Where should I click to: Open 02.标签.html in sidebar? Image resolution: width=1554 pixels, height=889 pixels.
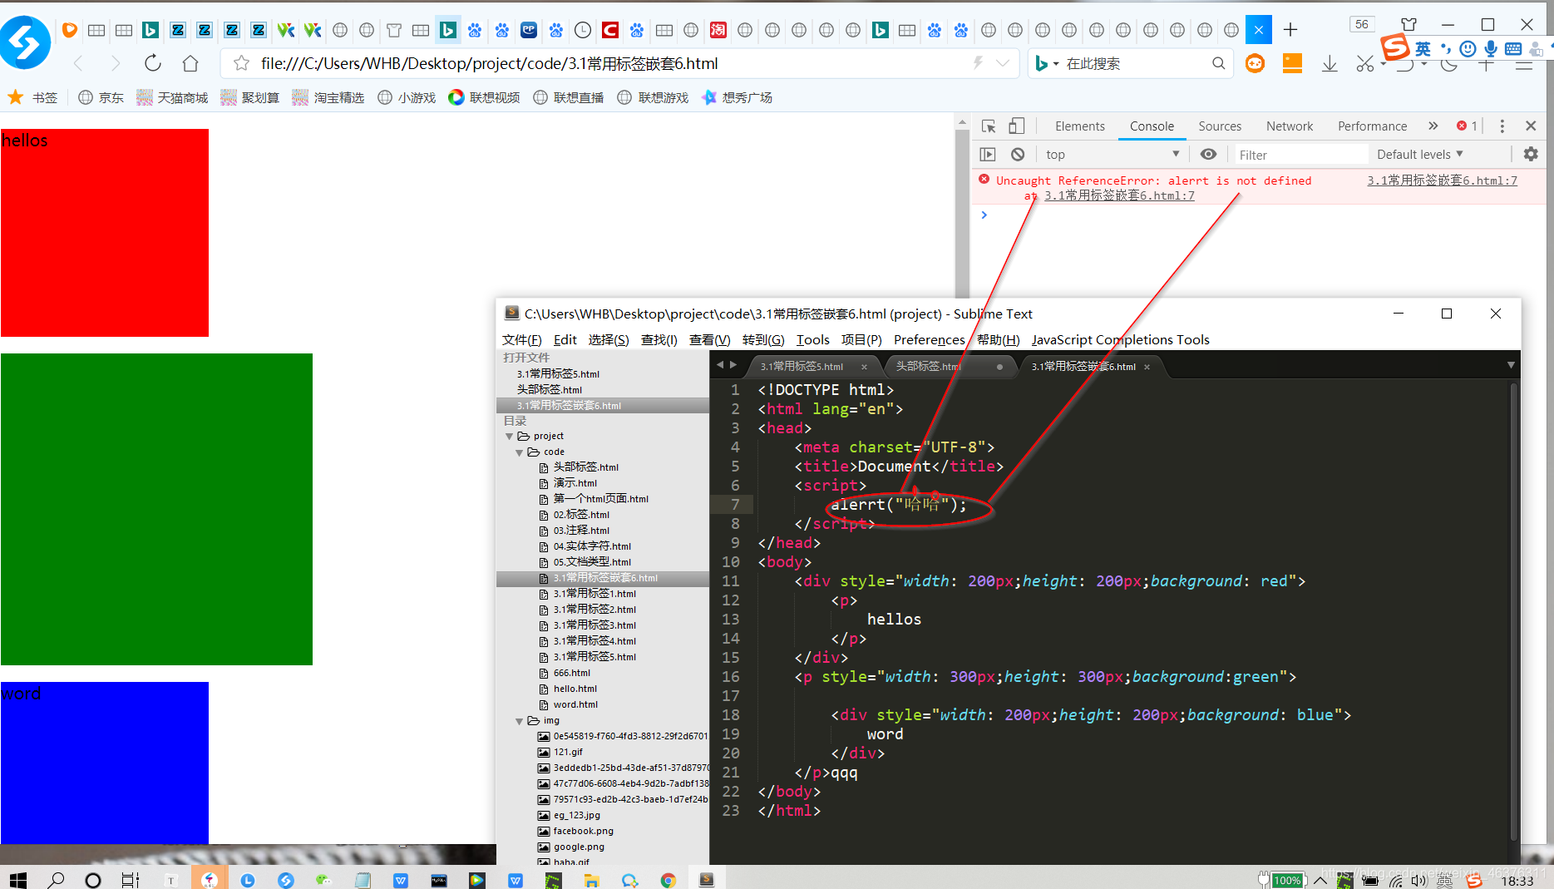[x=581, y=514]
